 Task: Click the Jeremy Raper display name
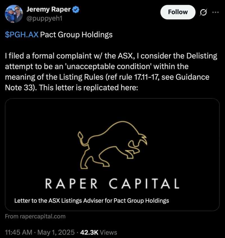tap(49, 9)
